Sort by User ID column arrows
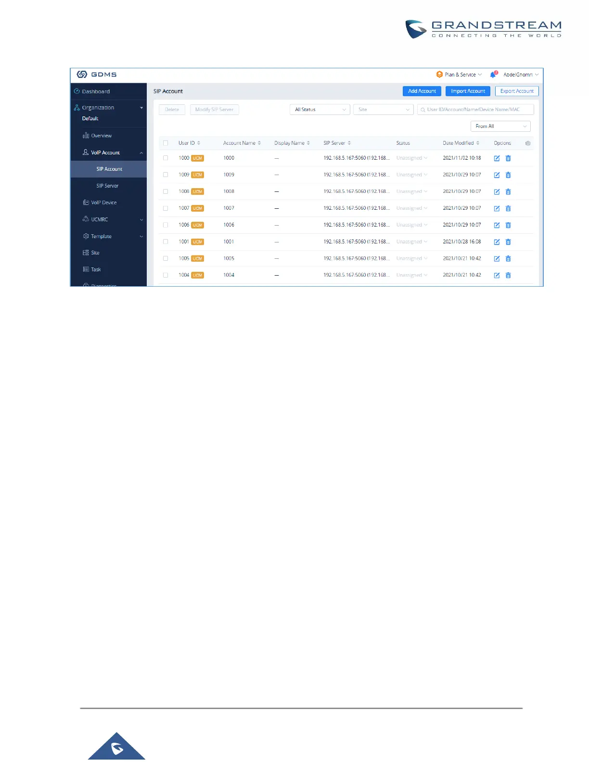 point(199,143)
